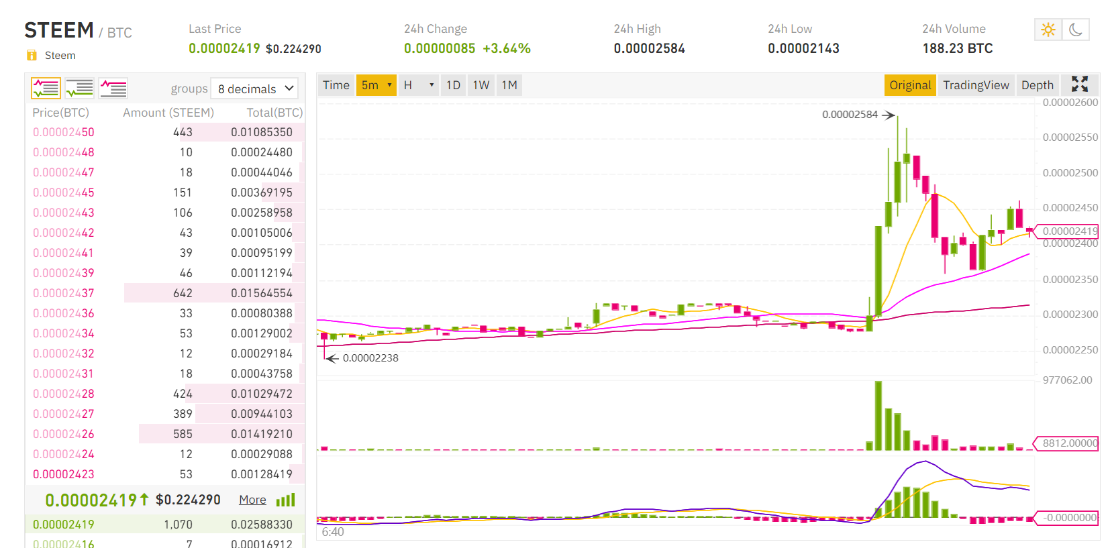Screen dimensions: 1108x548
Task: Show combined order book view icon
Action: tap(46, 88)
